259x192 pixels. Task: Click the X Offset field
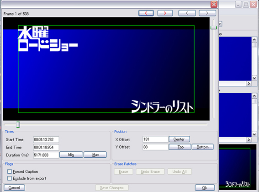(155, 139)
